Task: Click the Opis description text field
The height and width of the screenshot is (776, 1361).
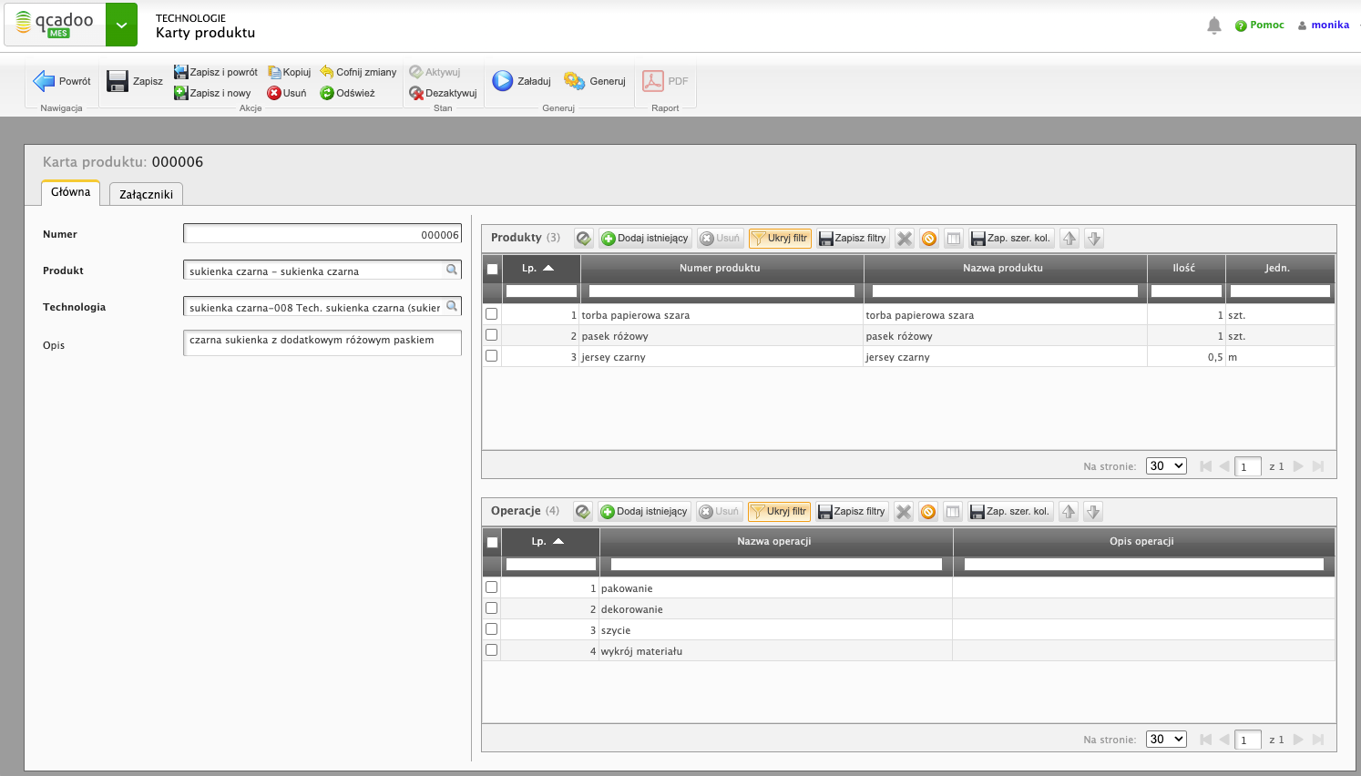Action: 322,342
